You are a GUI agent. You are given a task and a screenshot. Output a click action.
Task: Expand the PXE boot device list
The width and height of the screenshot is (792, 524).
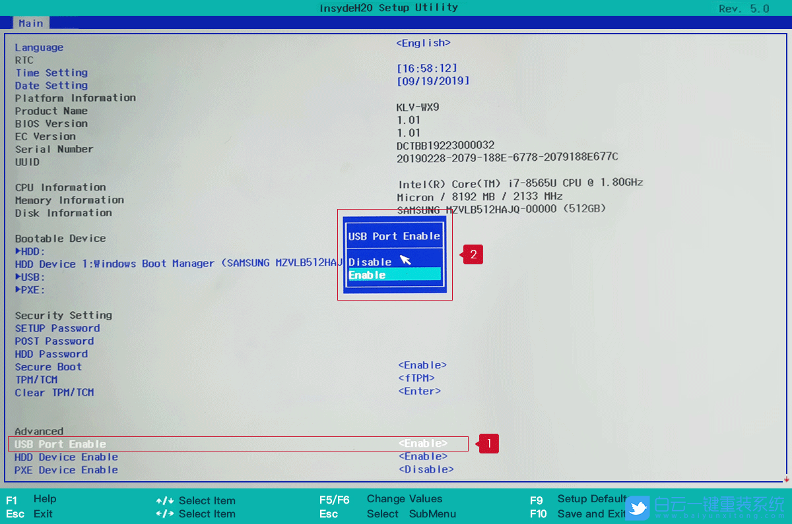click(x=30, y=290)
